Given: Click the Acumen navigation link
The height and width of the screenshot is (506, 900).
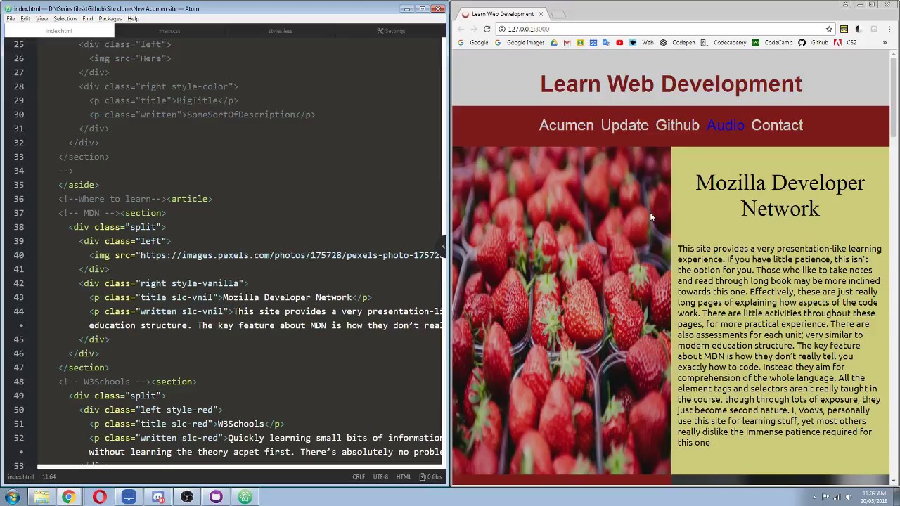Looking at the screenshot, I should click(566, 125).
